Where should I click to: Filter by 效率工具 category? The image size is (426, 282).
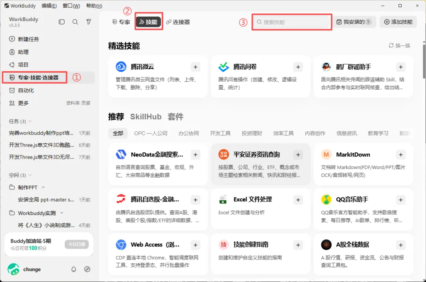283,133
